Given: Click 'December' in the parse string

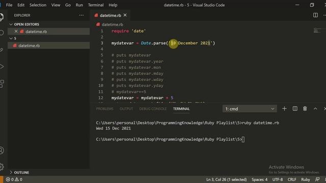Looking at the screenshot, I should [188, 43].
